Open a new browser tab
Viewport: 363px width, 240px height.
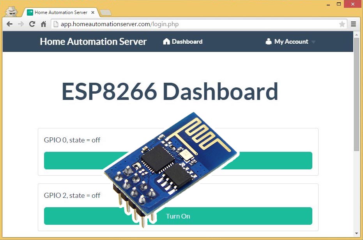(105, 12)
